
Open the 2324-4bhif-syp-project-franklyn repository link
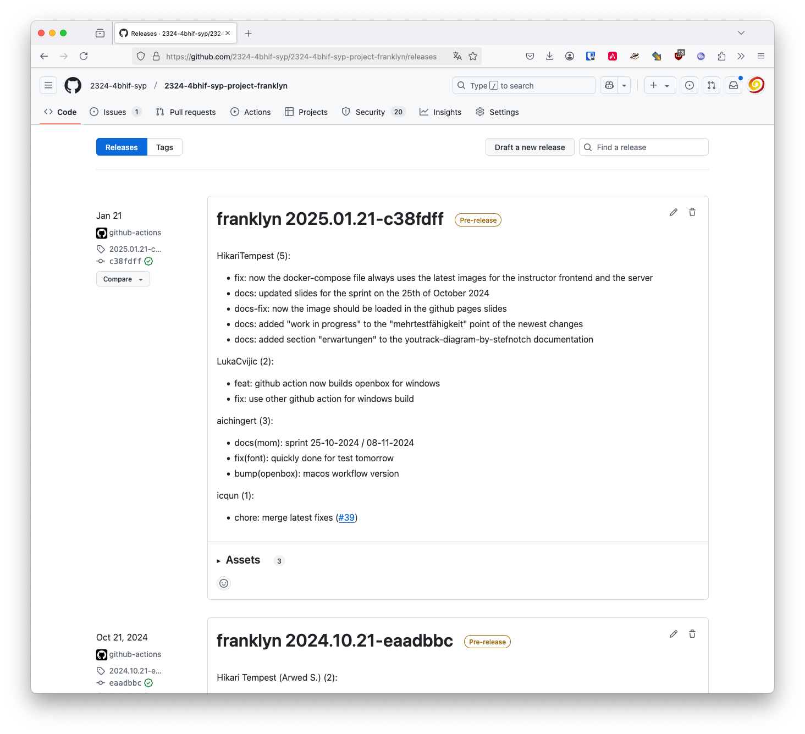click(x=226, y=86)
